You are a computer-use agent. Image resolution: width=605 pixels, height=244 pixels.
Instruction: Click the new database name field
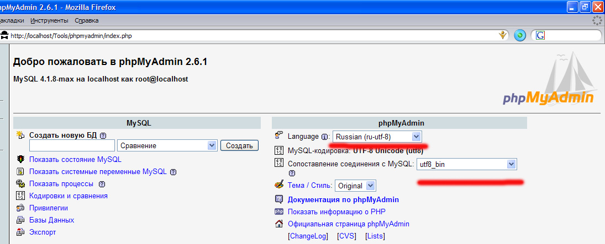click(72, 145)
